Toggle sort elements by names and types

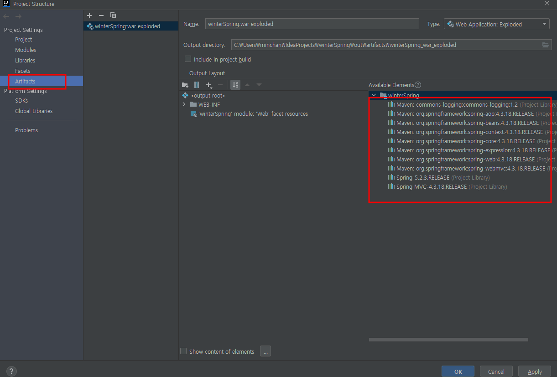pos(235,85)
